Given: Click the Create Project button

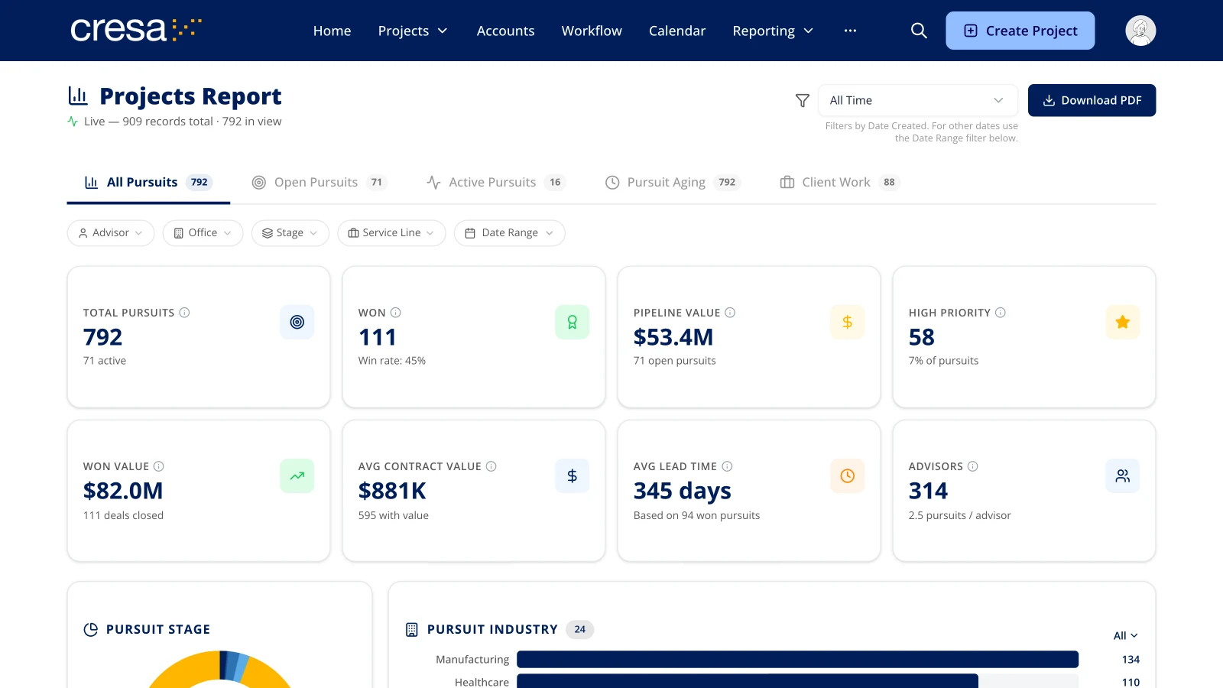Looking at the screenshot, I should pos(1020,31).
